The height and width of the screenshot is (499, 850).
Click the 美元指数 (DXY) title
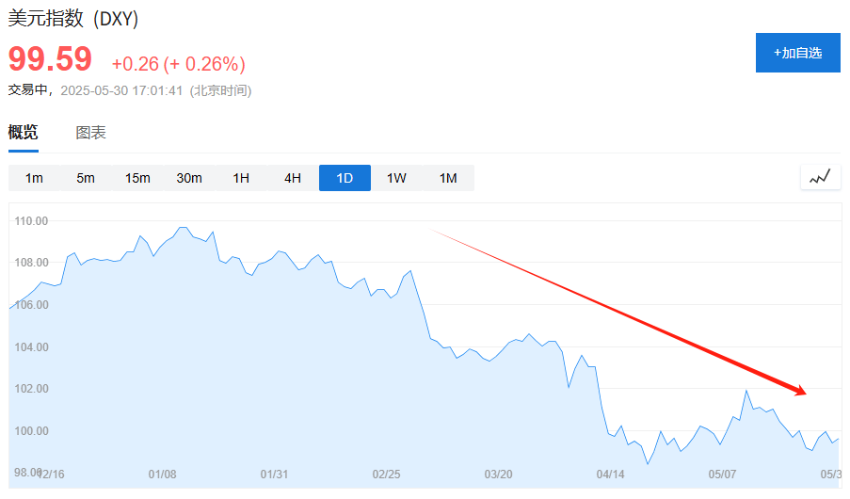click(x=73, y=19)
